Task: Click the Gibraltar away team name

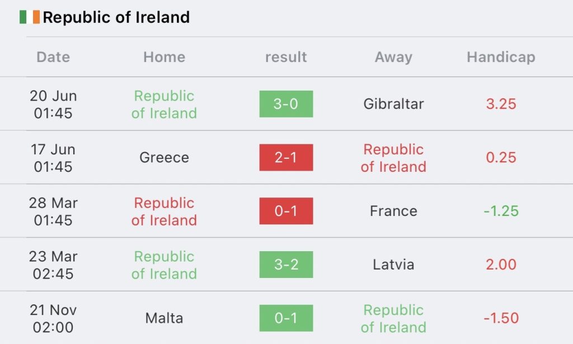Action: point(393,104)
